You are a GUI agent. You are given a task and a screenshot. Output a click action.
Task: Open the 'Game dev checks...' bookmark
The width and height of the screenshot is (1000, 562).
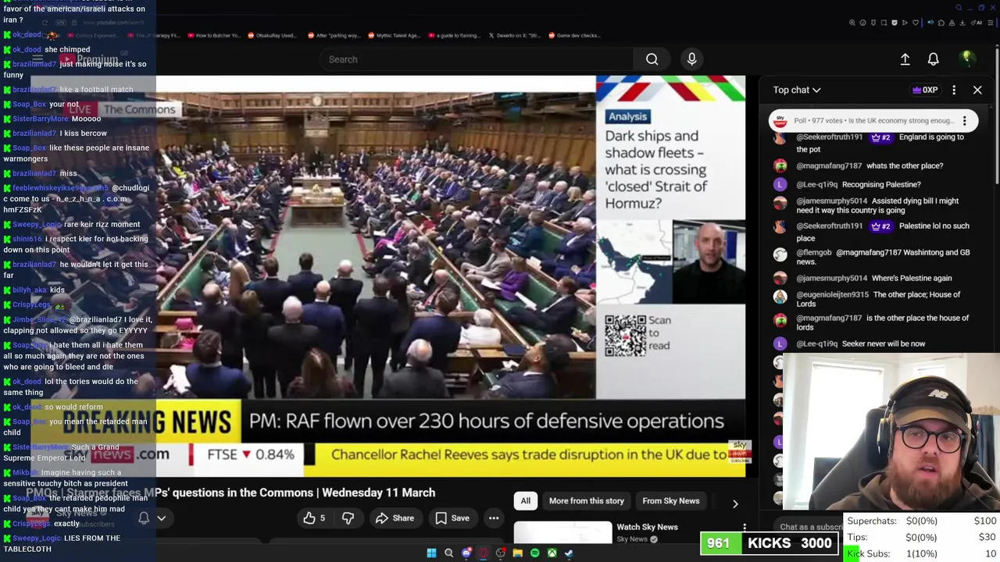point(575,36)
